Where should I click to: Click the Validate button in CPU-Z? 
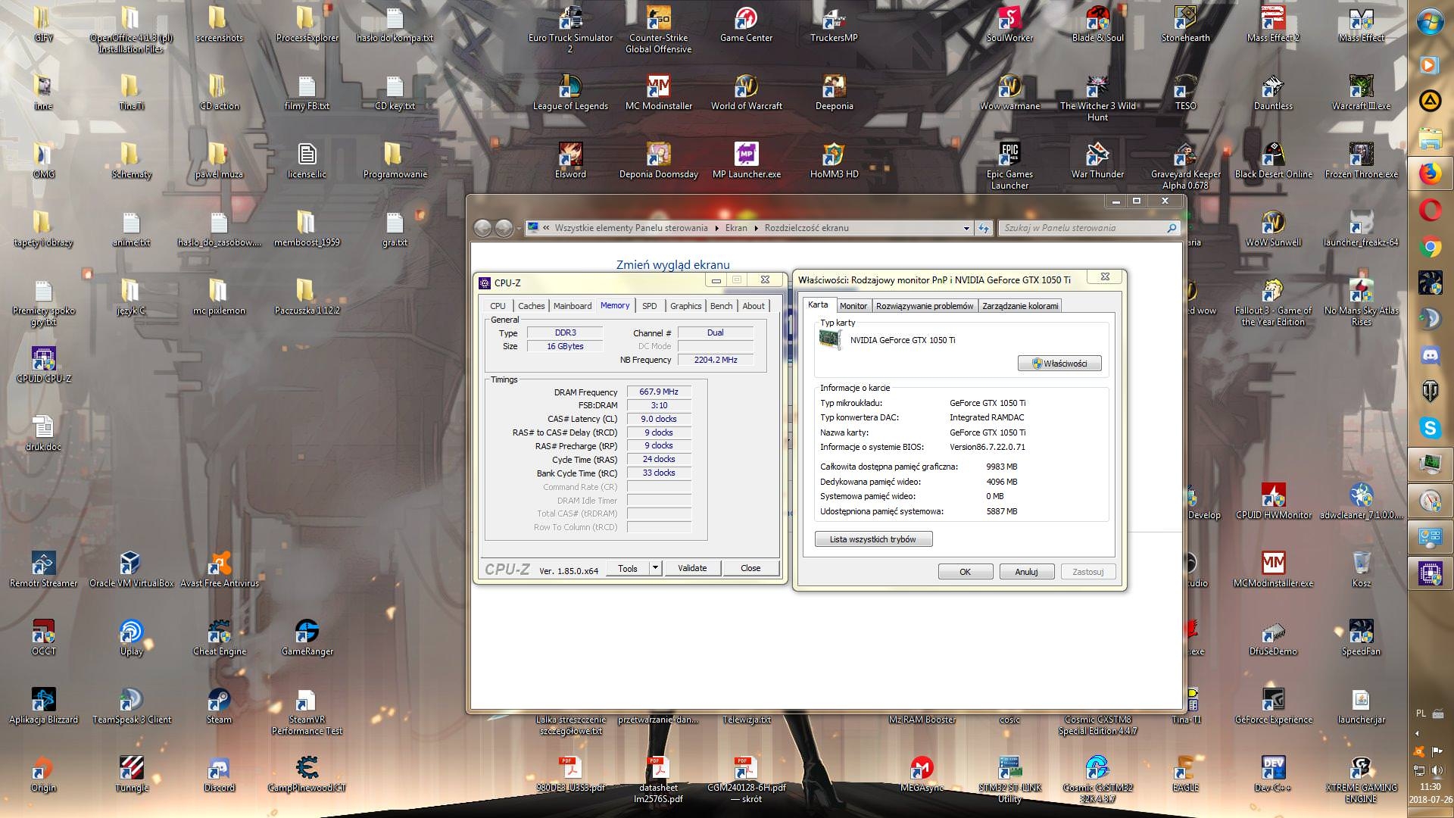pos(692,568)
